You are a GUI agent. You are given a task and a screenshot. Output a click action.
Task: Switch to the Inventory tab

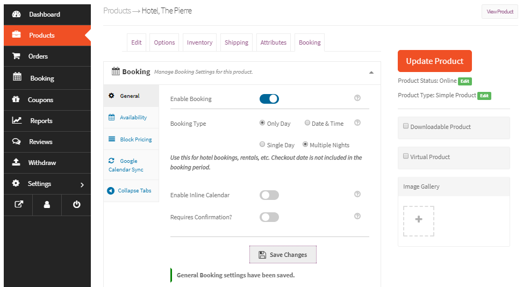click(x=199, y=42)
